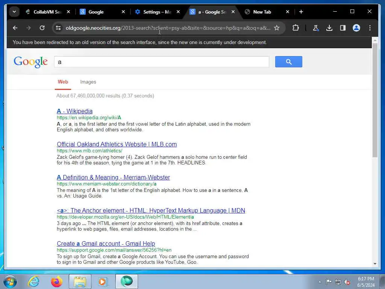Close the Google tab
The image size is (385, 289).
point(123,12)
